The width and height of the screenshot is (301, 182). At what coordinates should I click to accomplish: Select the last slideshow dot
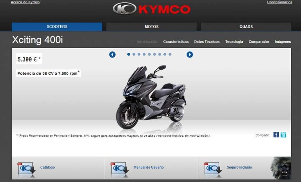[170, 54]
